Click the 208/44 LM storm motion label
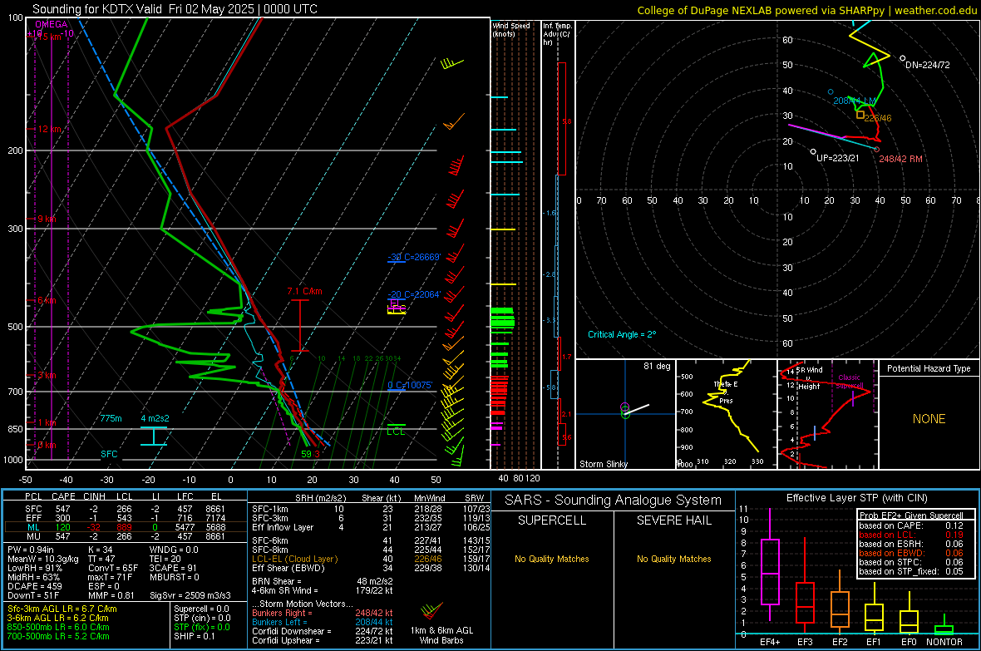The width and height of the screenshot is (981, 651). (x=855, y=101)
